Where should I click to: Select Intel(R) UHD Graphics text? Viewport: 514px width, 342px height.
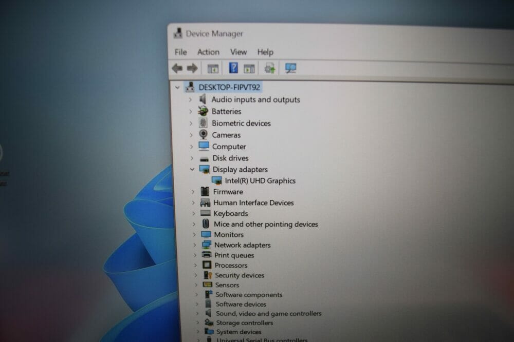tap(260, 180)
